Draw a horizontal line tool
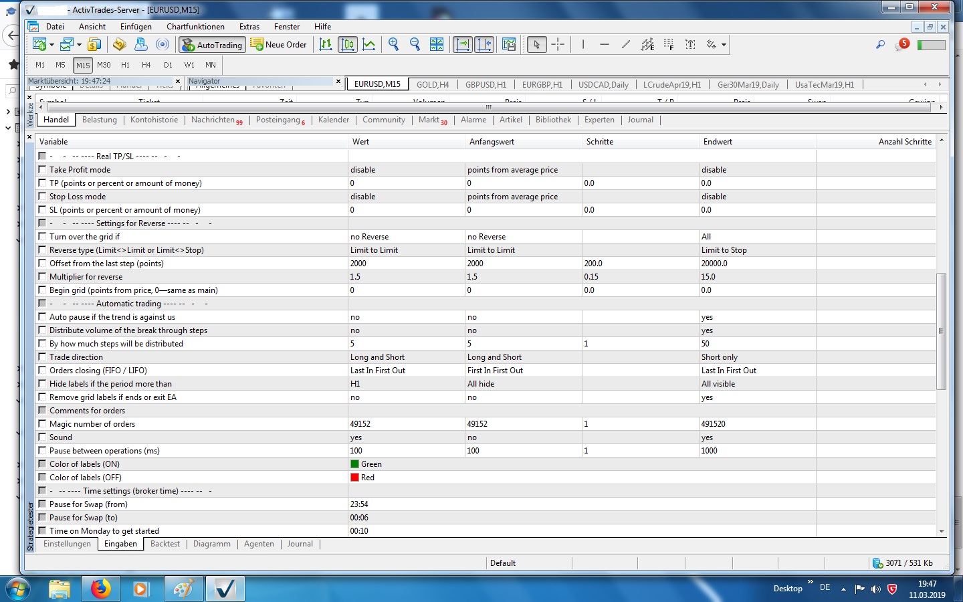The height and width of the screenshot is (602, 963). (605, 45)
